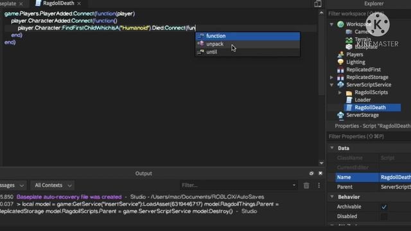The width and height of the screenshot is (411, 231).
Task: Click the Filter workspace search field
Action: [x=369, y=13]
